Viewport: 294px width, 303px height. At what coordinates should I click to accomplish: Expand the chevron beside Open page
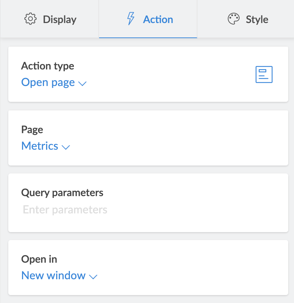[x=83, y=83]
